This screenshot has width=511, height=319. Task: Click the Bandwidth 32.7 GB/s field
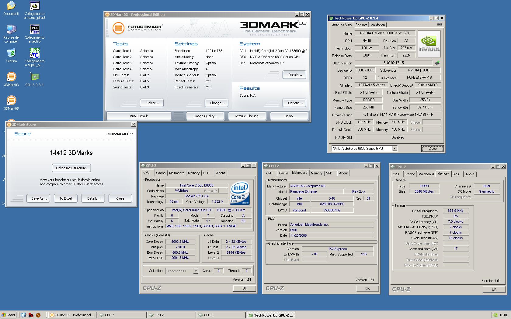(x=425, y=107)
